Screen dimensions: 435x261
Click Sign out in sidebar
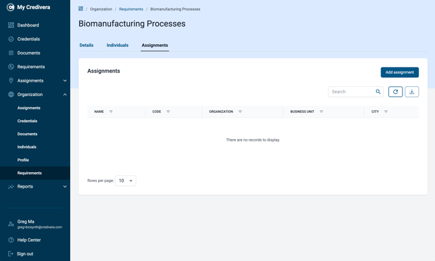click(x=25, y=254)
